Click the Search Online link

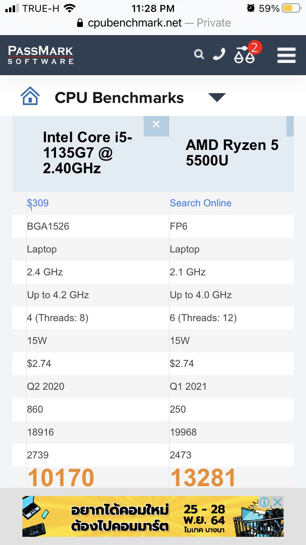pos(200,203)
